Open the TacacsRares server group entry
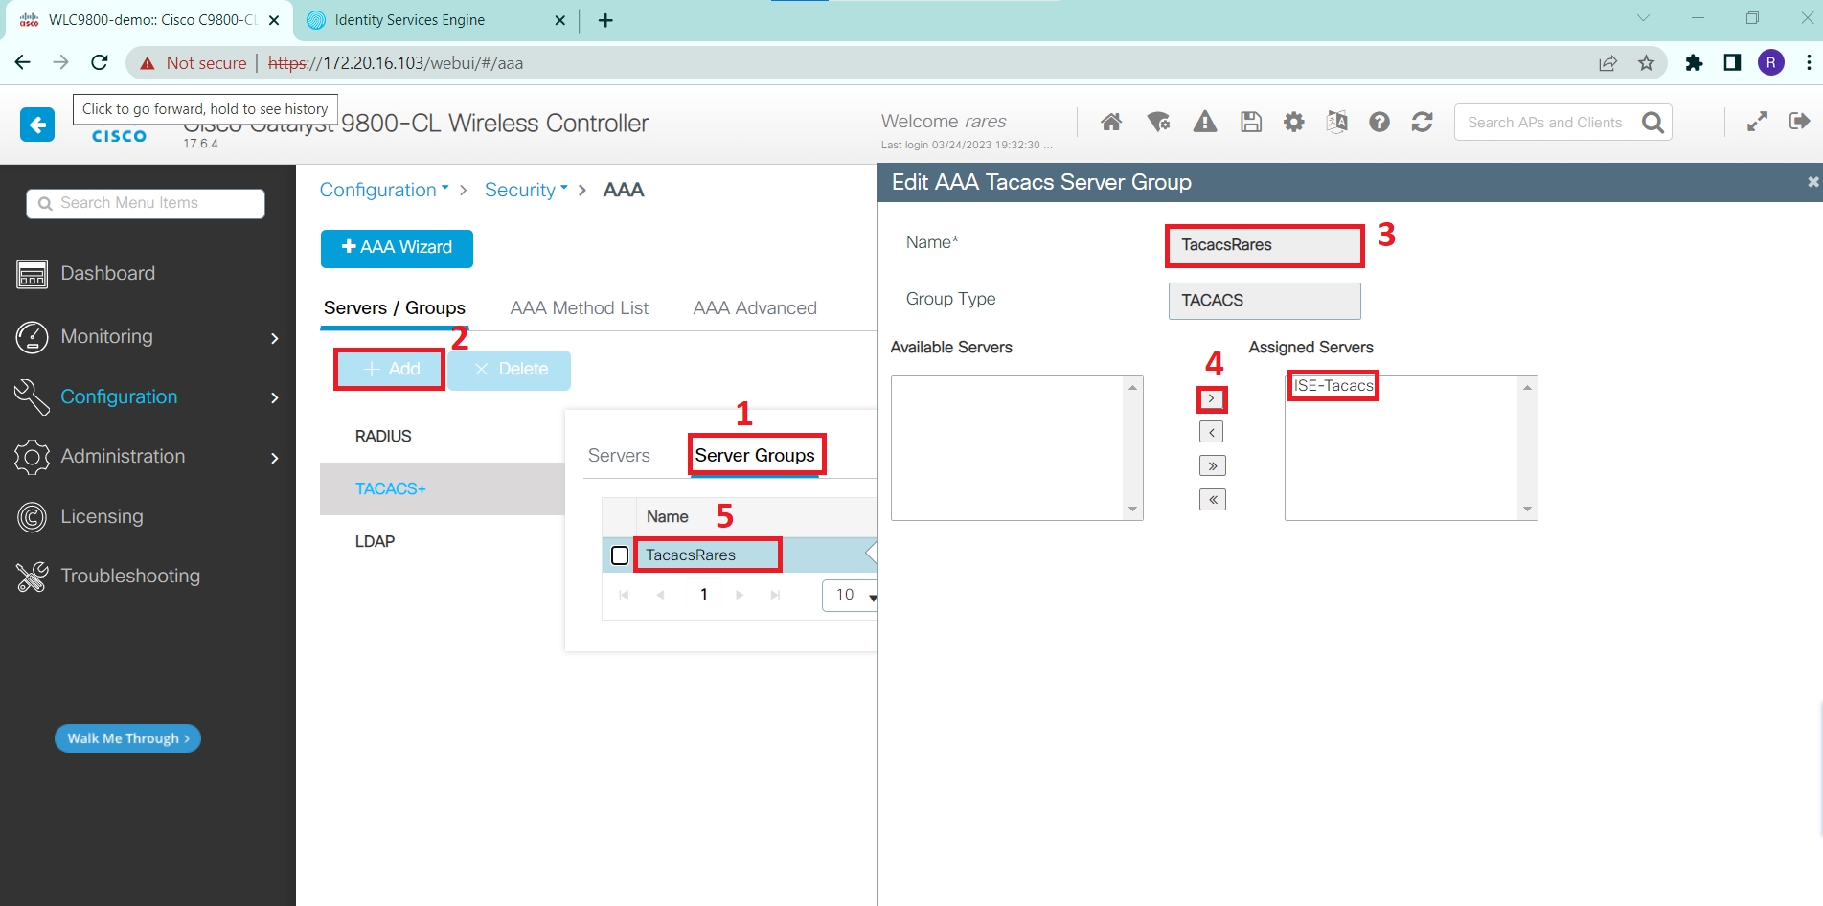Viewport: 1823px width, 906px height. pyautogui.click(x=691, y=555)
